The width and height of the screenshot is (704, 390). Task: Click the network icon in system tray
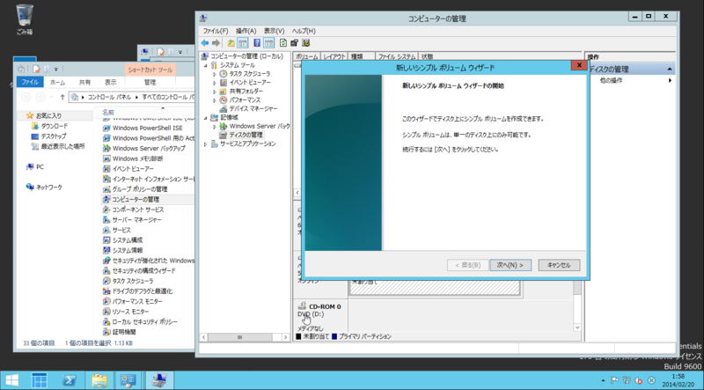point(627,380)
